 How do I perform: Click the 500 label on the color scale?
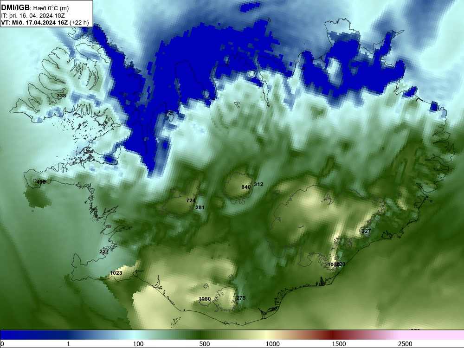point(205,344)
